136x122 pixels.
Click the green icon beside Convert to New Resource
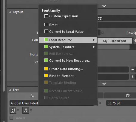(x=46, y=60)
